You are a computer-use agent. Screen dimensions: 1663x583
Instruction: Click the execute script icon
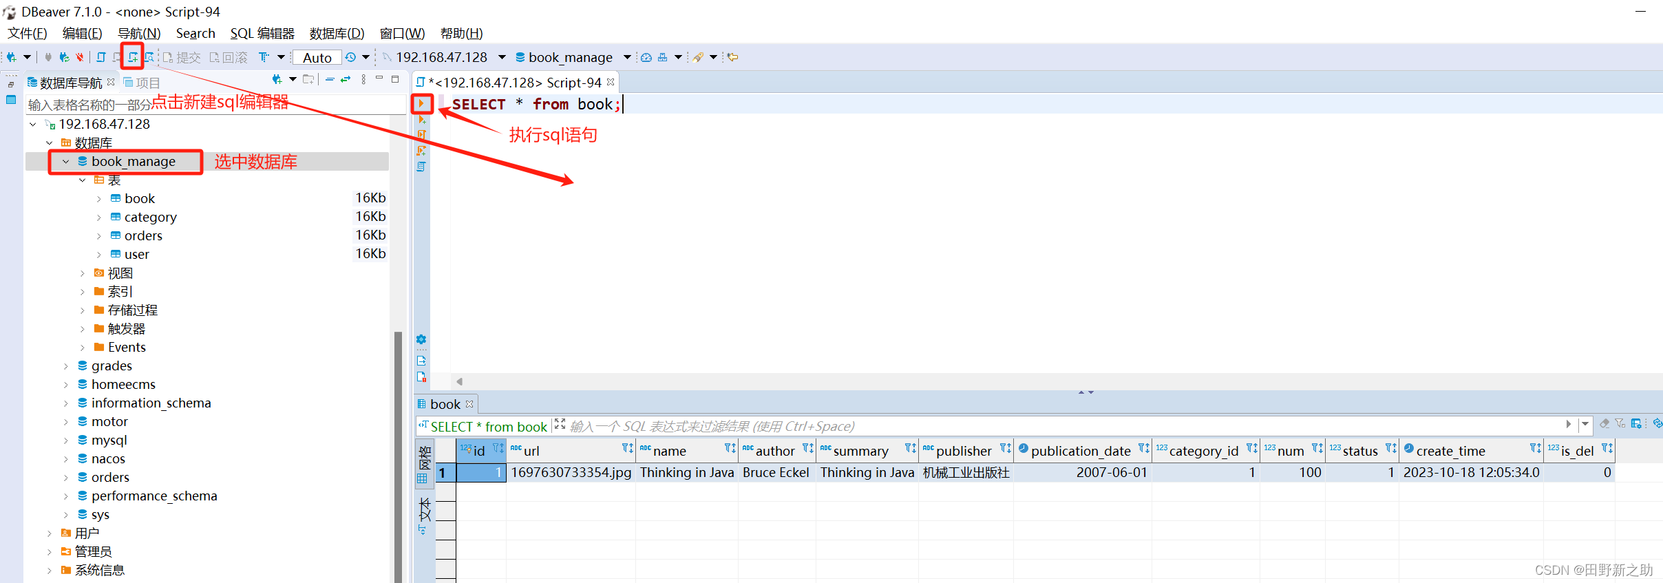click(x=422, y=135)
